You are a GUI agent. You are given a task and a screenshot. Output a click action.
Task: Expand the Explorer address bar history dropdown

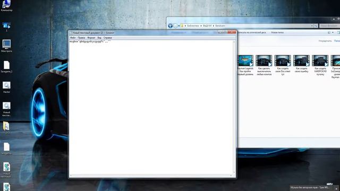click(x=312, y=26)
